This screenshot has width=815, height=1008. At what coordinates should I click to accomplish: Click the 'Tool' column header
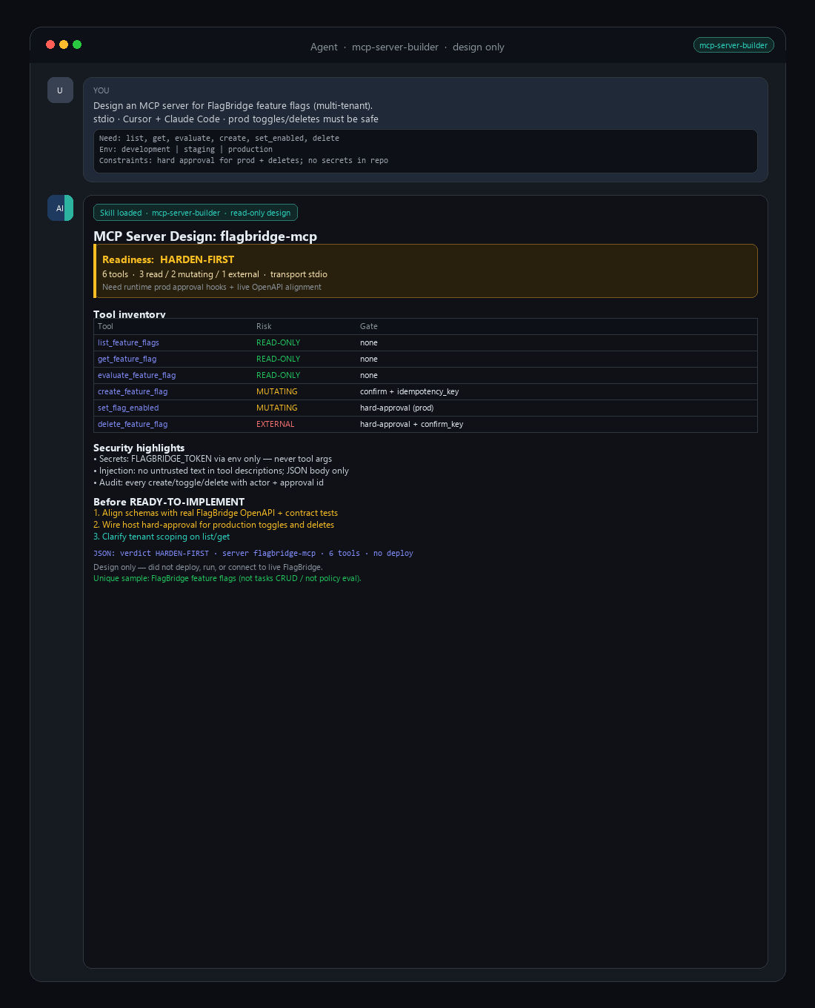click(x=105, y=326)
